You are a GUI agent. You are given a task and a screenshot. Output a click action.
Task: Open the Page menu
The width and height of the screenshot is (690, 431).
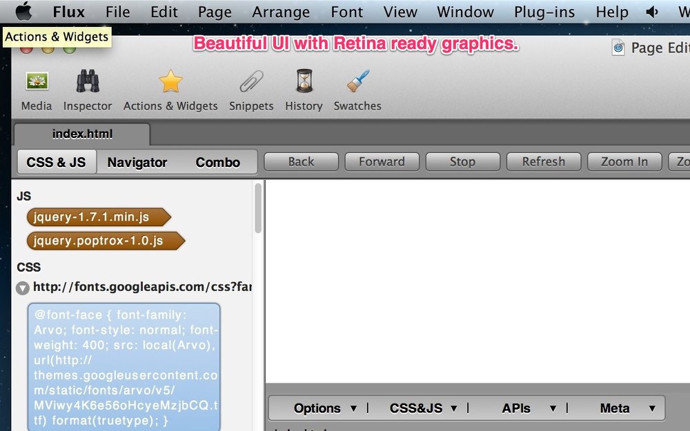[215, 12]
